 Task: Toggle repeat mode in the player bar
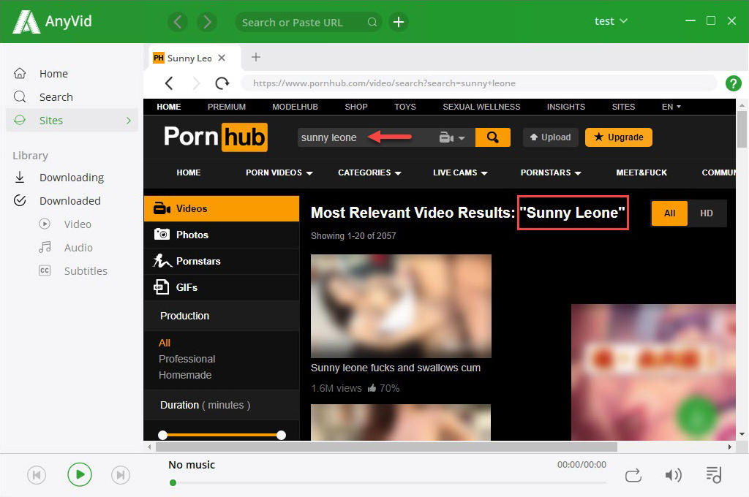click(633, 476)
